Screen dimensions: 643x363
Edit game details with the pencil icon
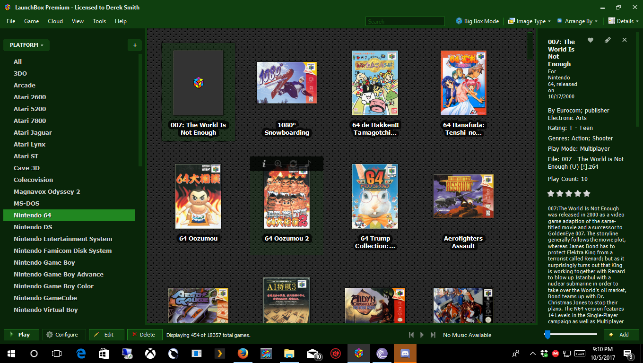608,40
